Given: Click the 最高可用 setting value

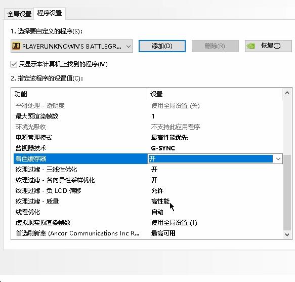Looking at the screenshot, I should pyautogui.click(x=163, y=233).
